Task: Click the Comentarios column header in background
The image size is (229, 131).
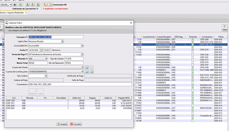Action: click(x=207, y=37)
